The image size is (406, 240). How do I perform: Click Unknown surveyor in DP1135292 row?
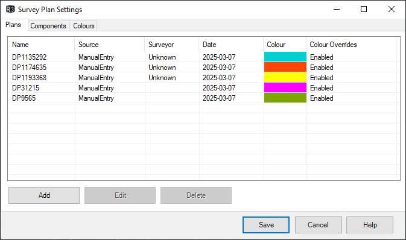162,57
